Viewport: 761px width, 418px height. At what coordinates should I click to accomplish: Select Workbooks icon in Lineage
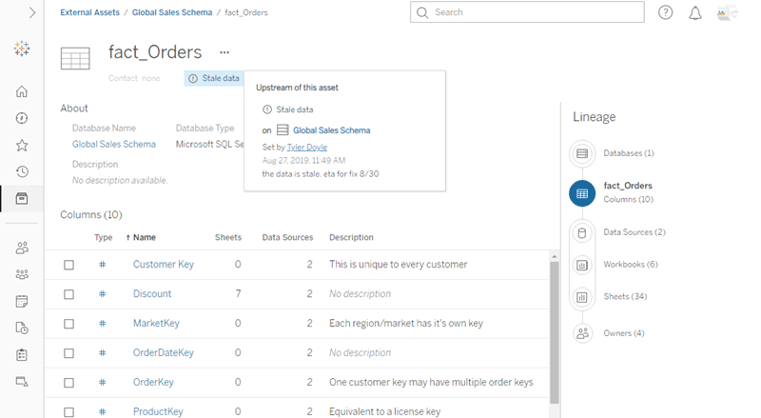click(582, 265)
